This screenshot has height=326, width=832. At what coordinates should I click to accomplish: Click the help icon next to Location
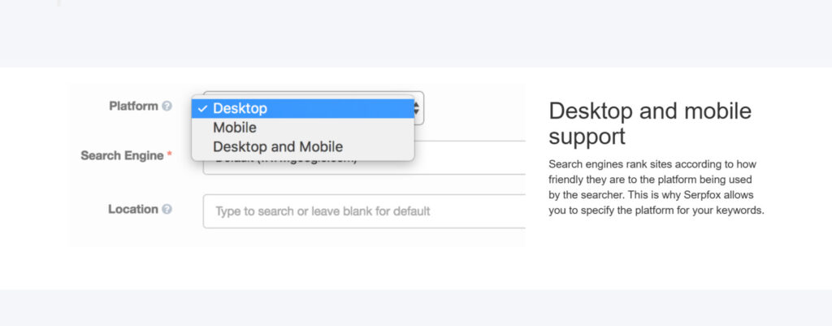point(167,210)
